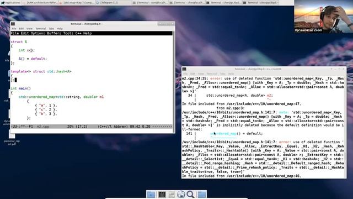Screen dimensions: 353x199
Task: Open Emacs C++ menu in the editor
Action: pyautogui.click(x=78, y=33)
